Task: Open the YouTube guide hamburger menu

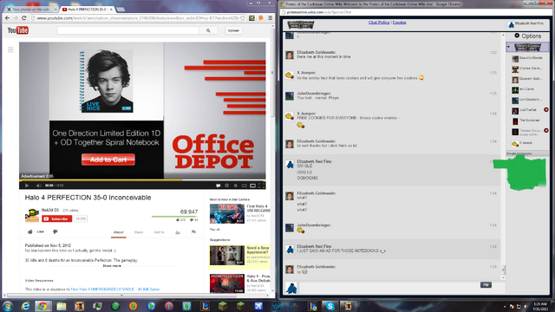Action: click(10, 49)
